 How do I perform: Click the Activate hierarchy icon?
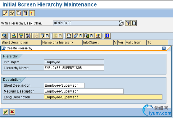[32, 13]
